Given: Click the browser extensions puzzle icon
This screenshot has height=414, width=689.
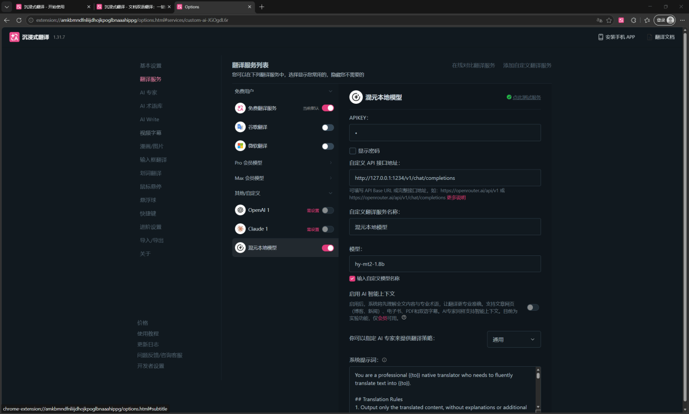Looking at the screenshot, I should (634, 20).
